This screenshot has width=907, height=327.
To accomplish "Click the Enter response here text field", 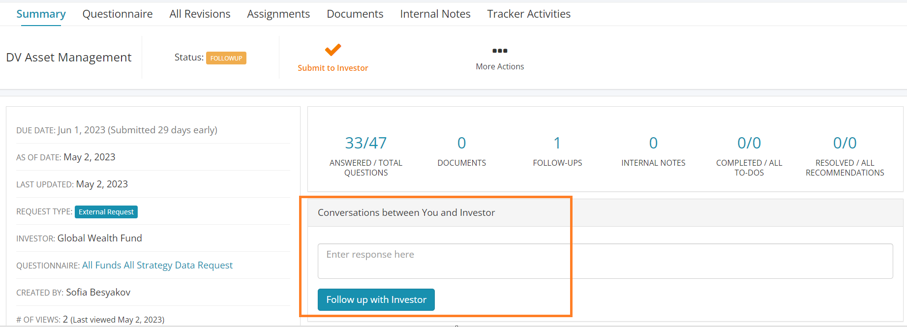I will 605,261.
